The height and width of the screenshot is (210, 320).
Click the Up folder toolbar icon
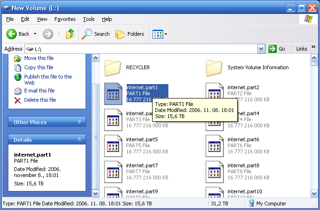coord(70,34)
